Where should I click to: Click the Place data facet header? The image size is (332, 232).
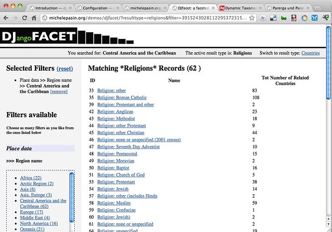point(40,148)
